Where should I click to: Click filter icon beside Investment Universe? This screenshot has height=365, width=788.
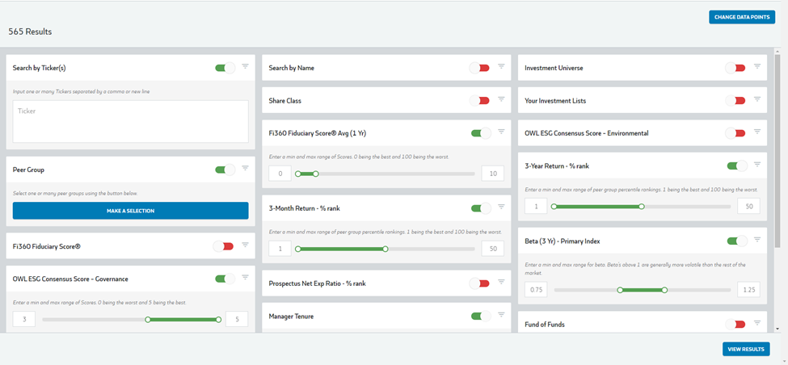tap(756, 65)
